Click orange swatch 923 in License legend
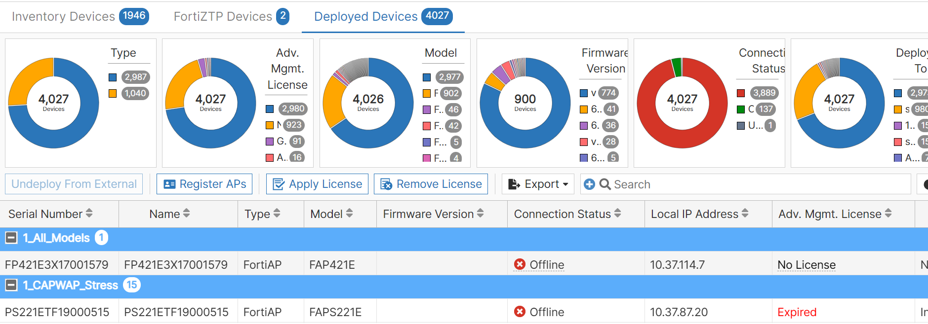This screenshot has height=324, width=928. pyautogui.click(x=270, y=125)
